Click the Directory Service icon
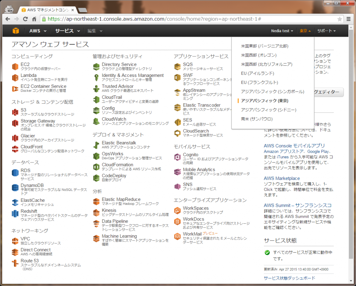The width and height of the screenshot is (356, 286). click(x=96, y=66)
